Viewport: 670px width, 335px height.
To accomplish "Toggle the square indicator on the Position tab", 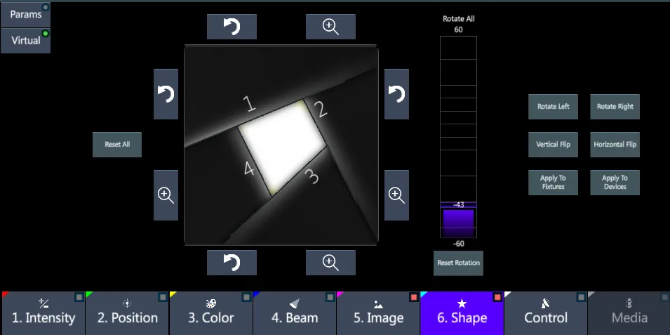I will coord(163,297).
